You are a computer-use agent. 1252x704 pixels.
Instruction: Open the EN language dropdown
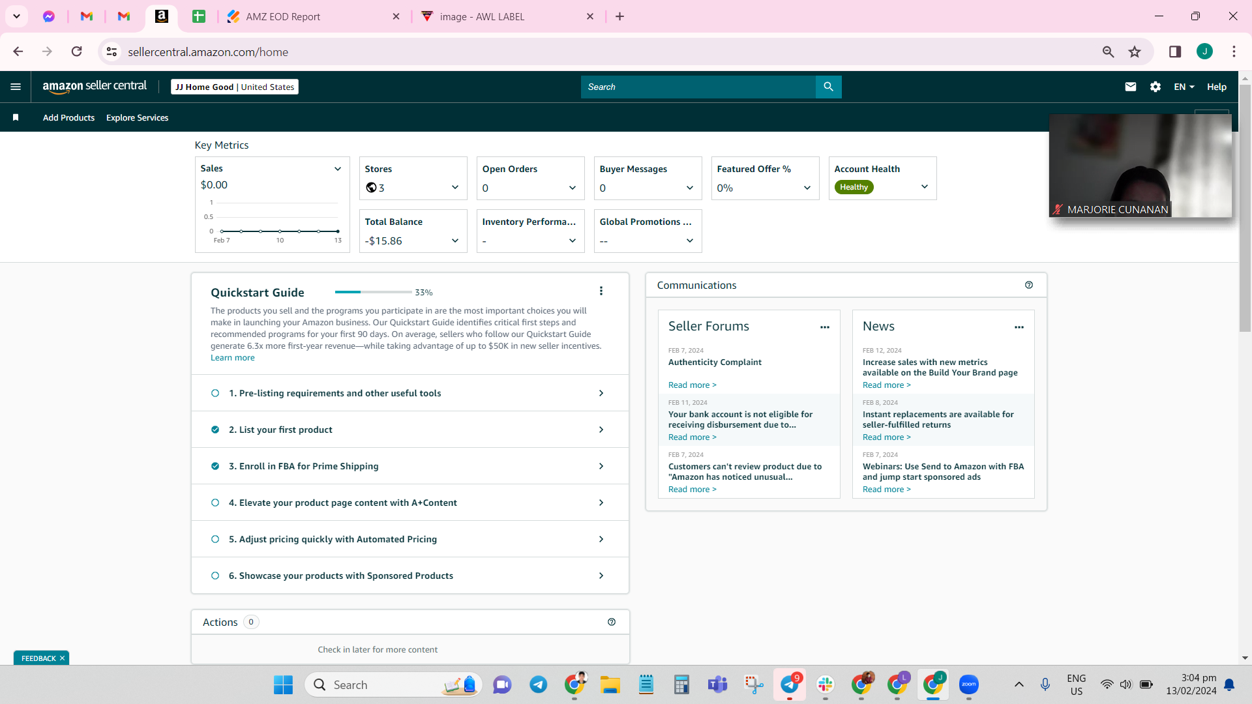(1184, 87)
